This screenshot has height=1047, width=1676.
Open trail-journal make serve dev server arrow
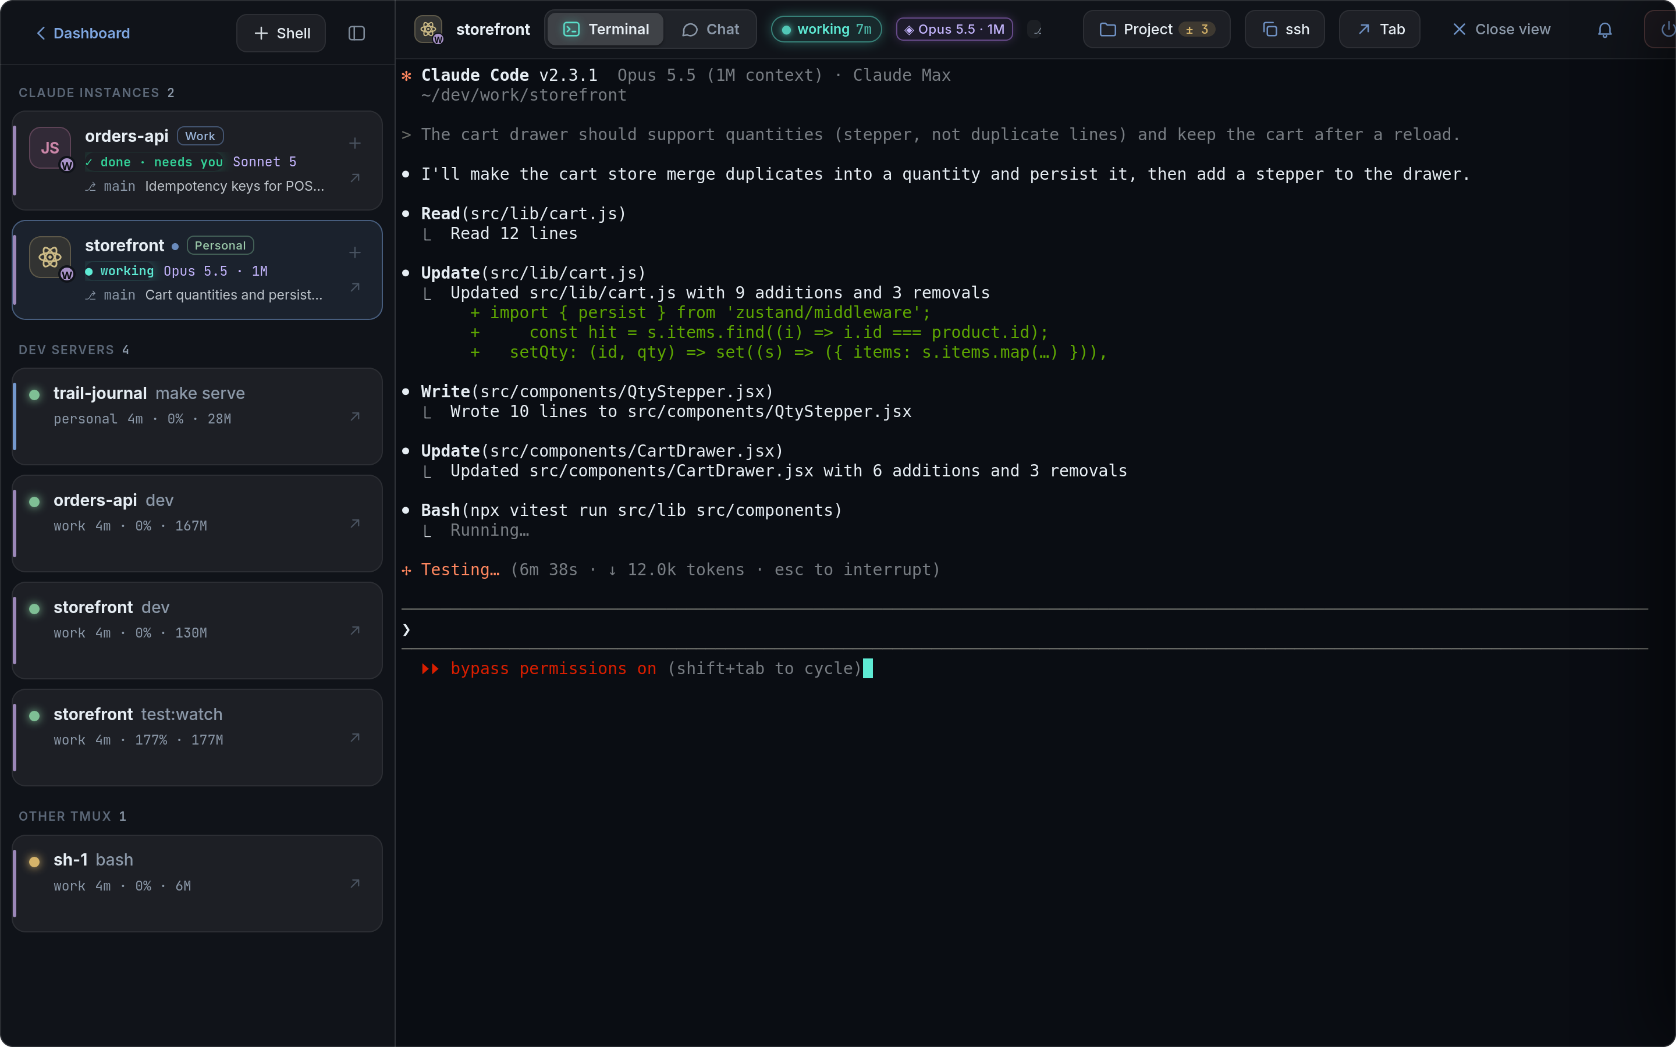(x=354, y=416)
